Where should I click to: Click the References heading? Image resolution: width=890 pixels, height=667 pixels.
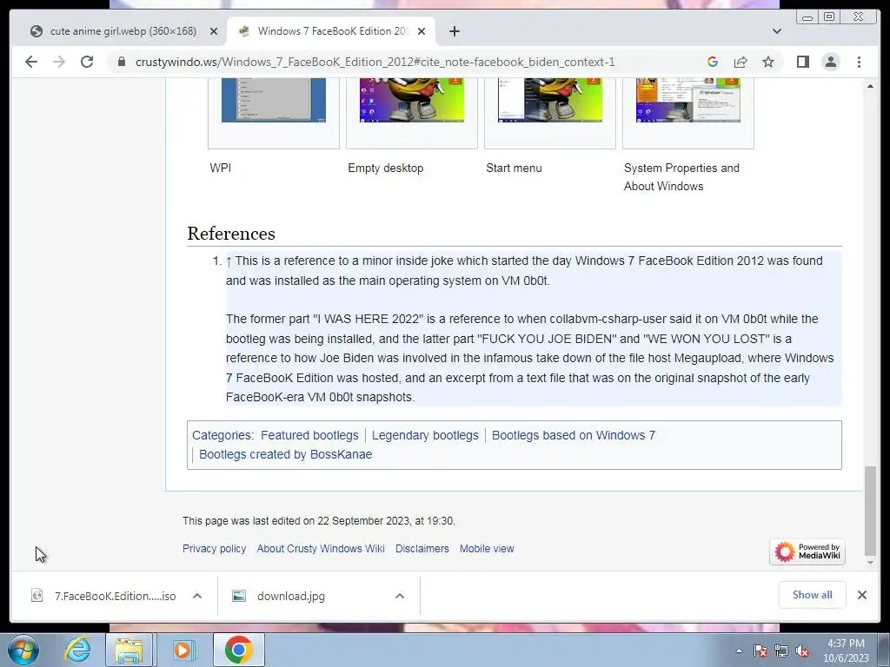(x=231, y=233)
